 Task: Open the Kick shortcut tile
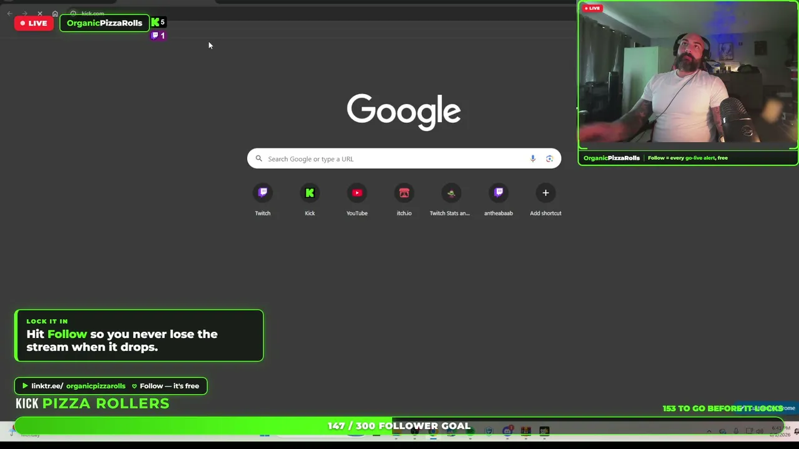tap(310, 200)
